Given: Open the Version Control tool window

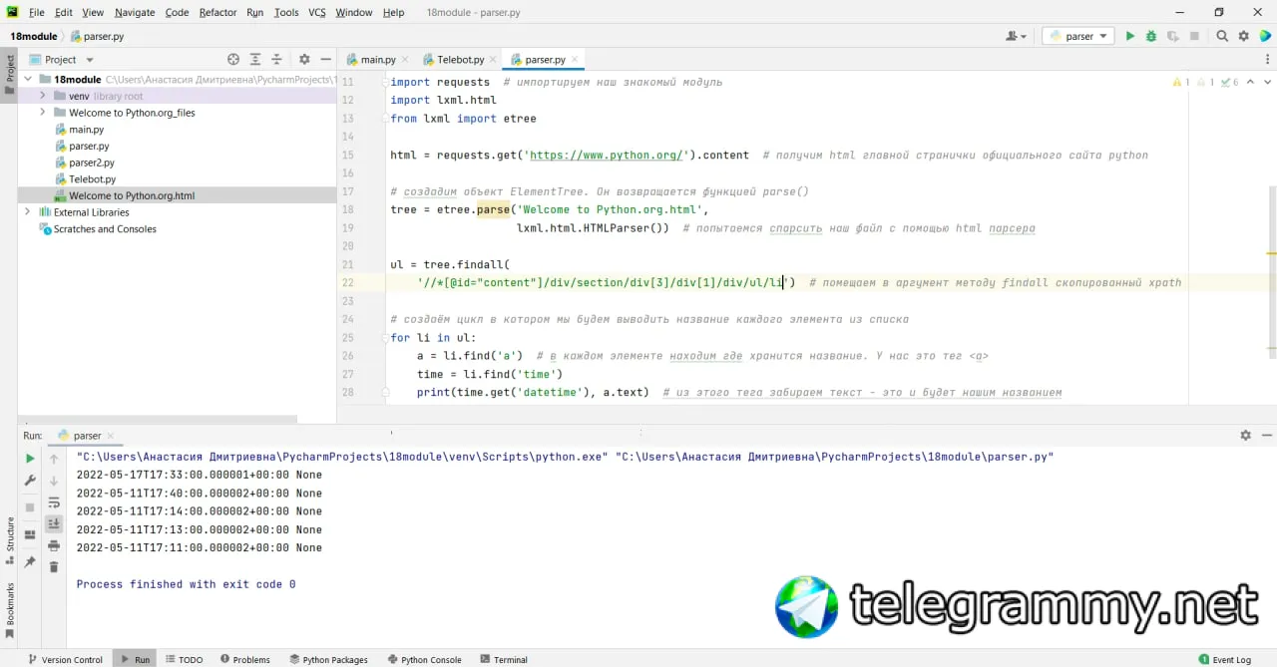Looking at the screenshot, I should point(65,659).
